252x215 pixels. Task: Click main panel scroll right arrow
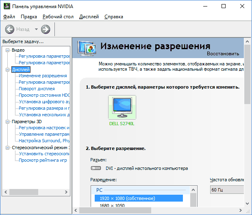[241, 211]
